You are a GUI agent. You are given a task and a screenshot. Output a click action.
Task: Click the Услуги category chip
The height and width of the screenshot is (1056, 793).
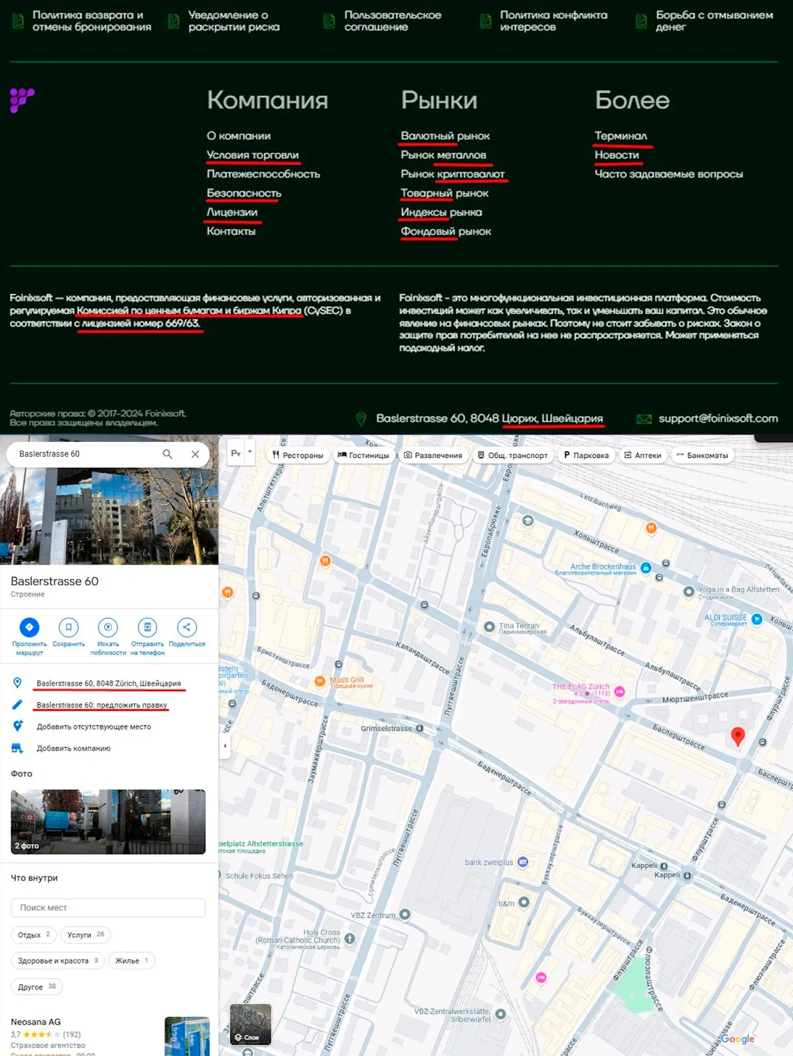coord(86,935)
